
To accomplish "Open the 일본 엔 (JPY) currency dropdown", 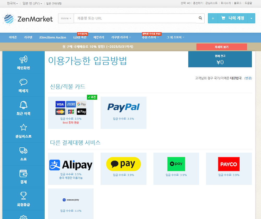I will pos(32,3).
